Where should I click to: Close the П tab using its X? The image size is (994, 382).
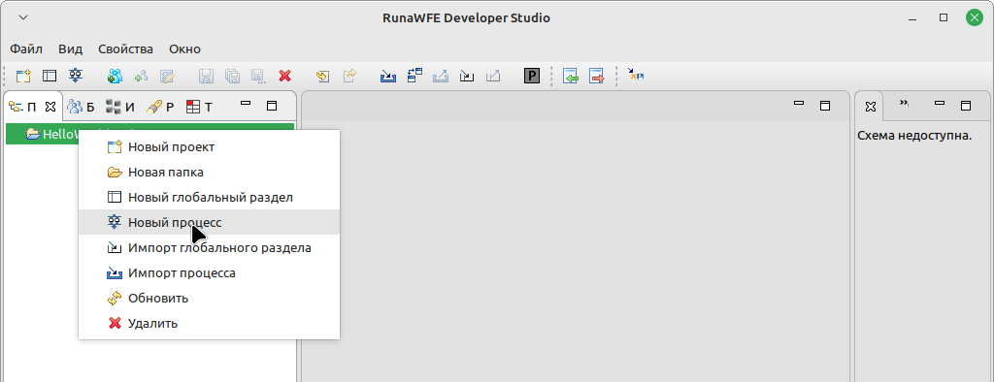click(50, 107)
